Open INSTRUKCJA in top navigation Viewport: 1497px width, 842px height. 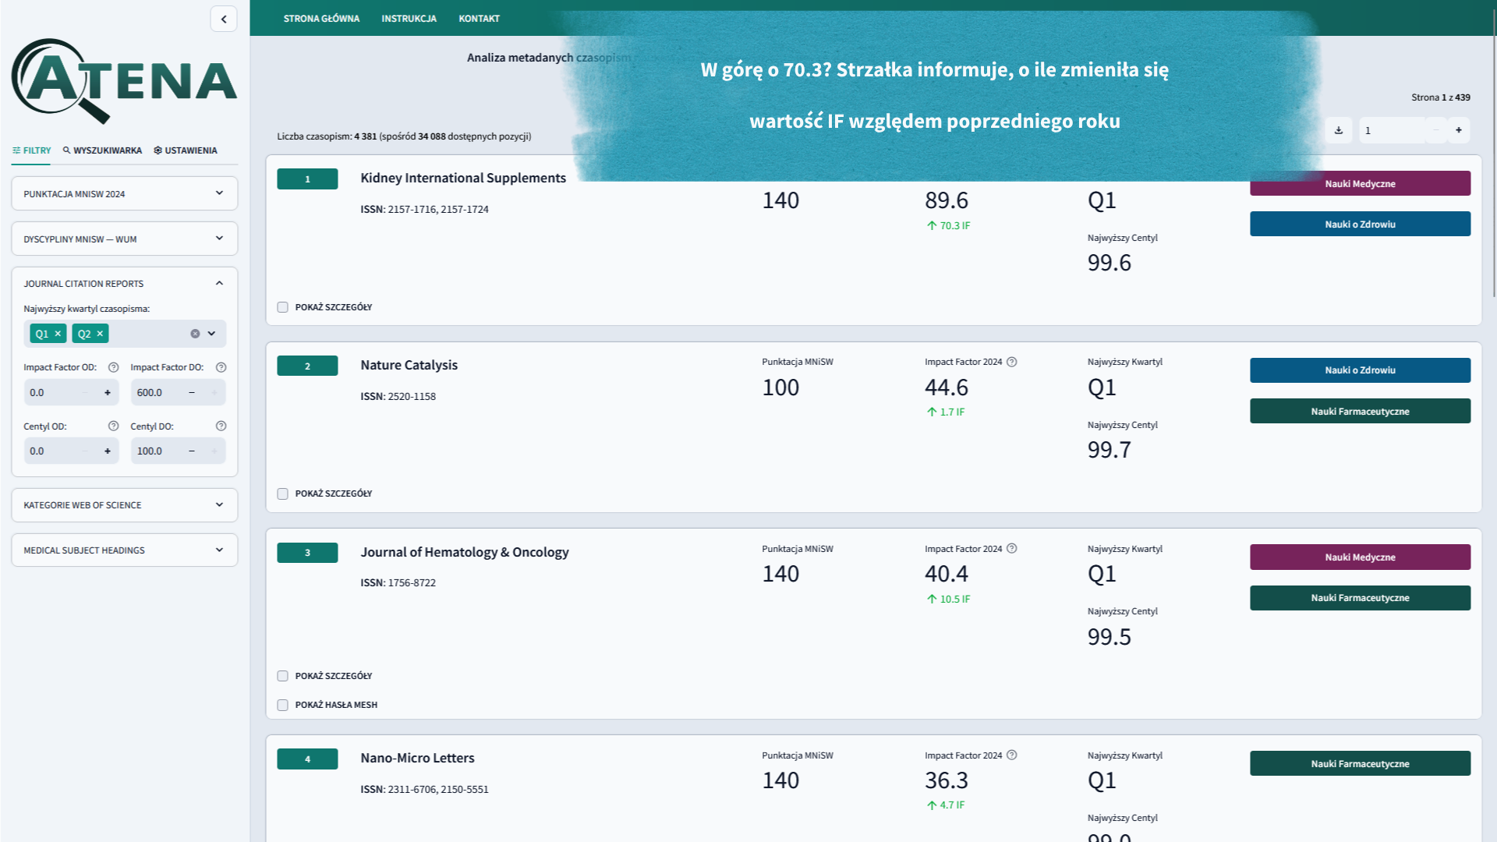[x=409, y=19]
